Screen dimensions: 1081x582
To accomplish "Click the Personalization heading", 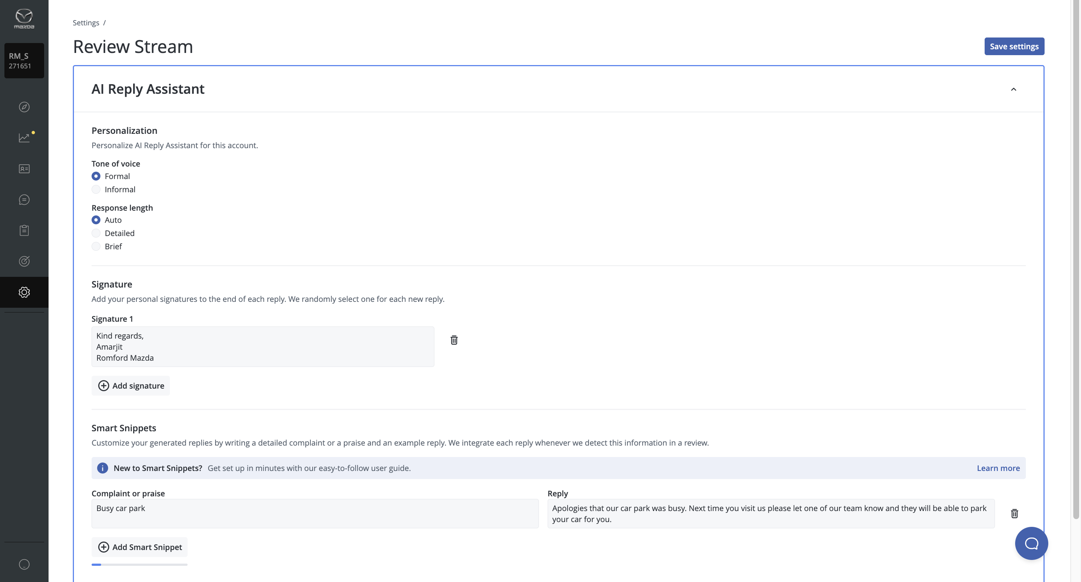I will 124,131.
